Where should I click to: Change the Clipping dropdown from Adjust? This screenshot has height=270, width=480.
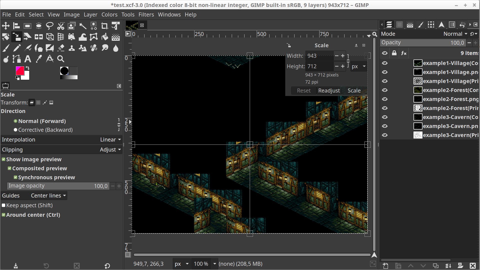tap(110, 149)
